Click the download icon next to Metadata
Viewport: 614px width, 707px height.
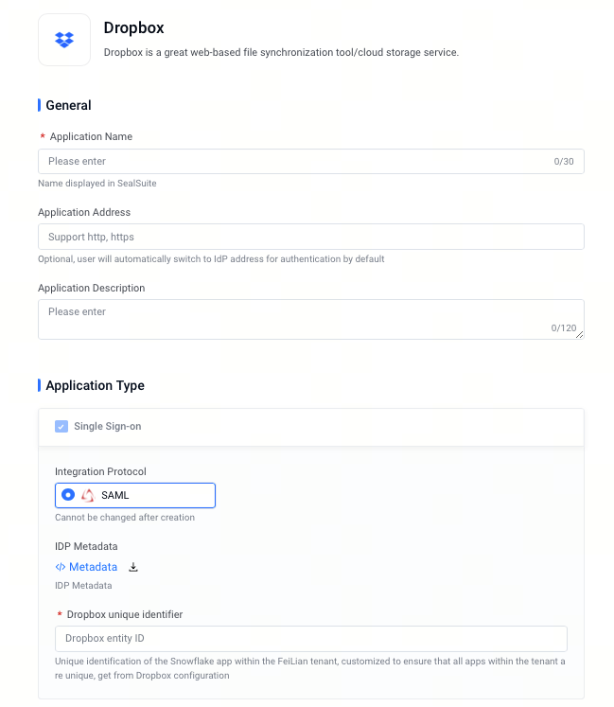click(x=133, y=567)
